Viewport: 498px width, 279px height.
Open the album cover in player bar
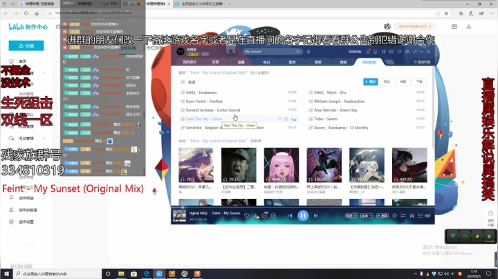tap(179, 216)
